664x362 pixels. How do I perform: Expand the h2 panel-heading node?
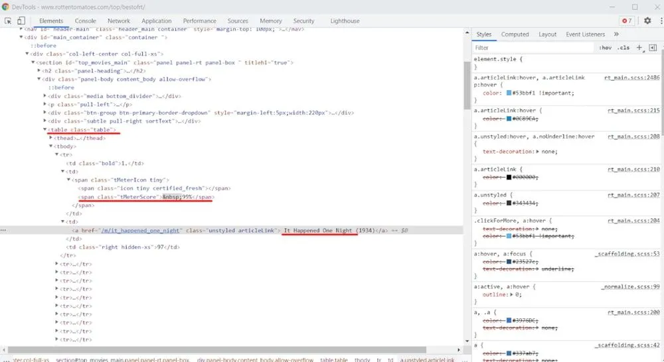(39, 71)
